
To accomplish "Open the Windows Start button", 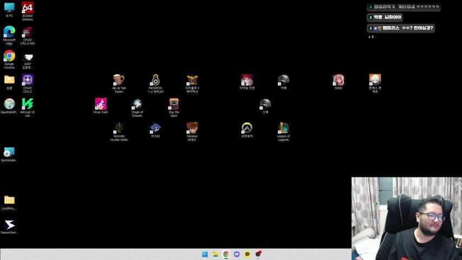I will pos(205,254).
